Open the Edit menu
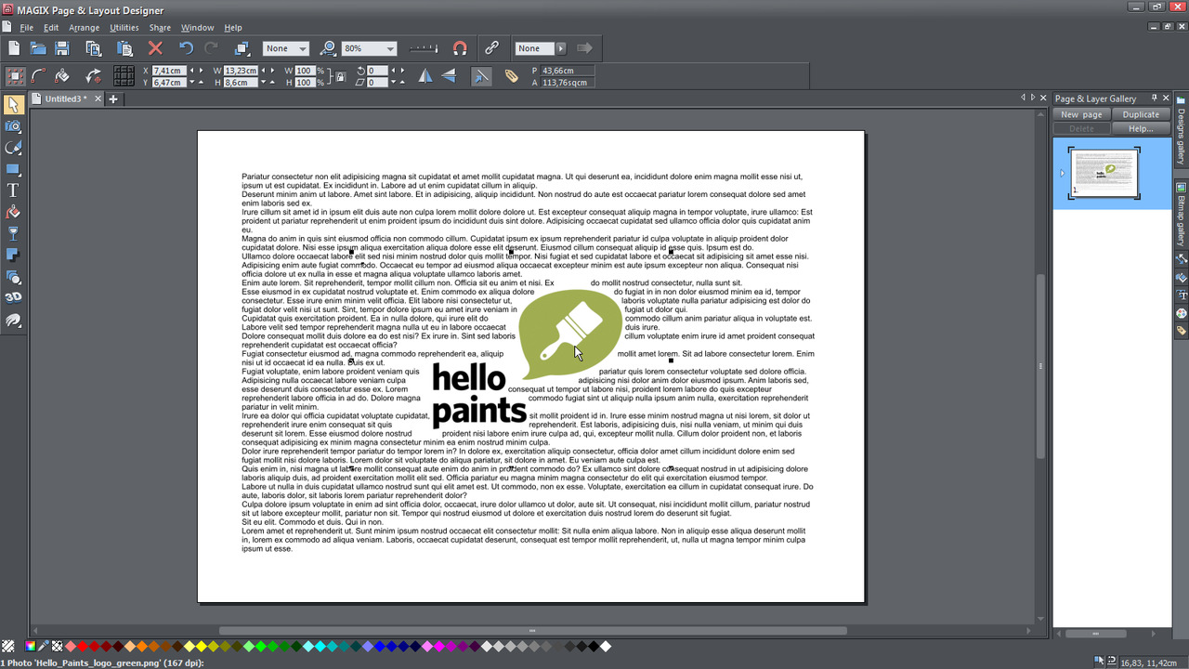The width and height of the screenshot is (1189, 669). (51, 28)
